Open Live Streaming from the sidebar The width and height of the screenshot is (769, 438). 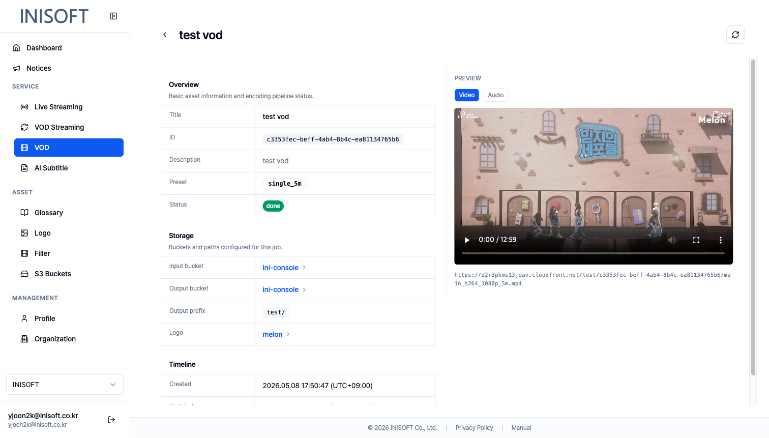tap(69, 107)
